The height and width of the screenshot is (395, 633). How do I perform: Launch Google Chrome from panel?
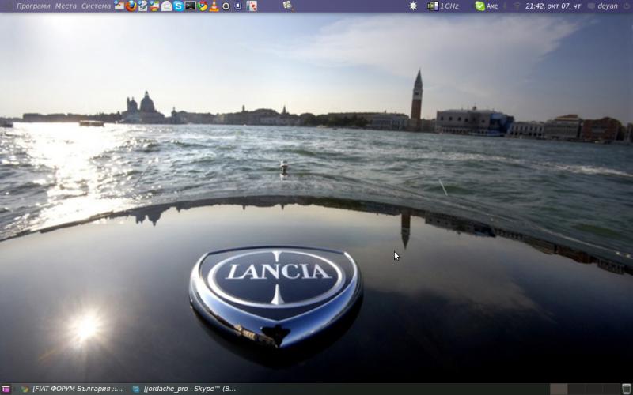[x=203, y=6]
